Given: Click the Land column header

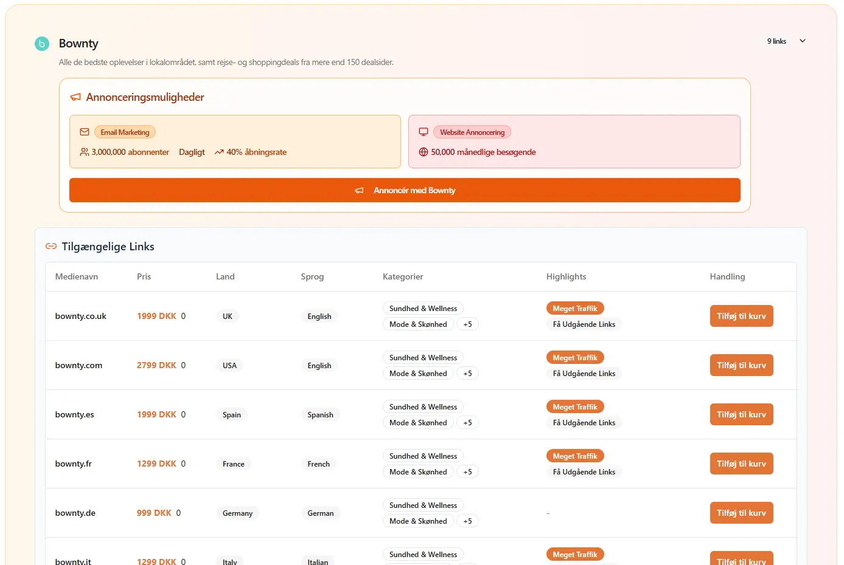Looking at the screenshot, I should 225,276.
